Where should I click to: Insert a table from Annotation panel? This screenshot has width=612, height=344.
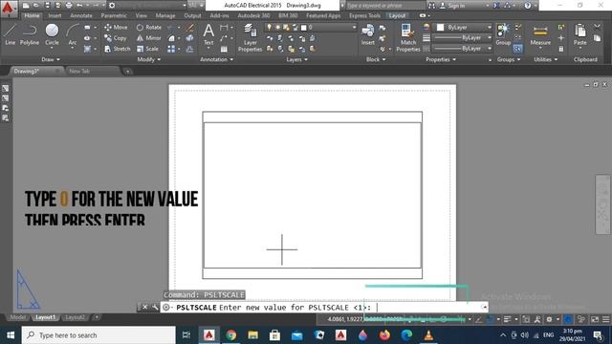pyautogui.click(x=224, y=49)
